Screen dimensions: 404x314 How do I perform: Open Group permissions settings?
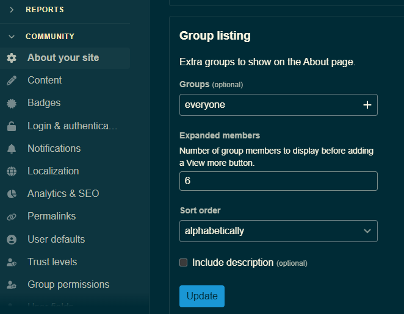pos(68,284)
